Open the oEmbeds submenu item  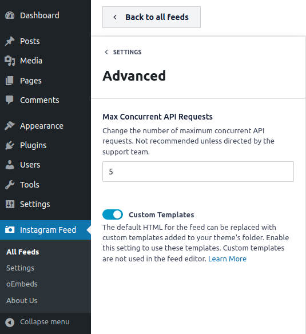(x=22, y=284)
